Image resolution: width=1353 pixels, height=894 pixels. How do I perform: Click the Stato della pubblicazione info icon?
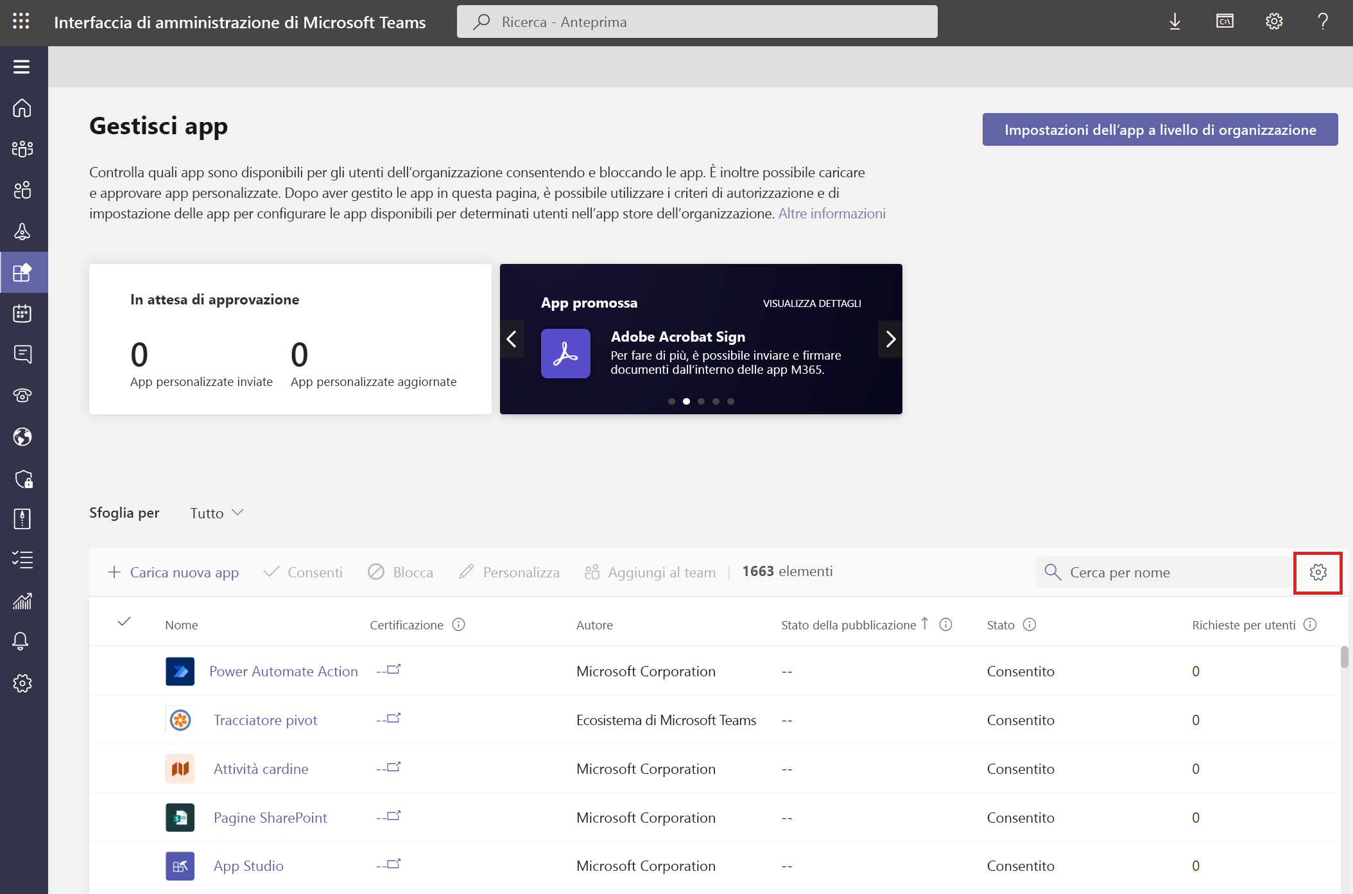pyautogui.click(x=946, y=625)
